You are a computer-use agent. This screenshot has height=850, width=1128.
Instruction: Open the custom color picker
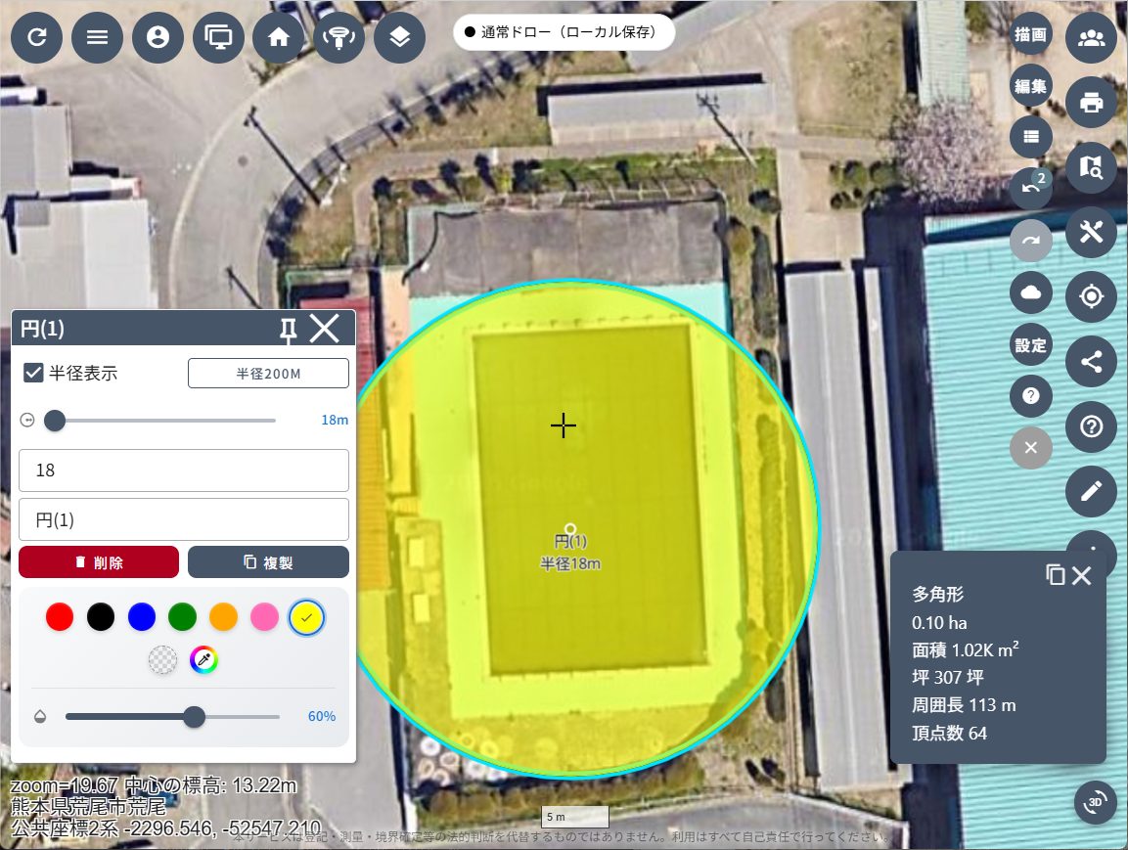tap(203, 660)
